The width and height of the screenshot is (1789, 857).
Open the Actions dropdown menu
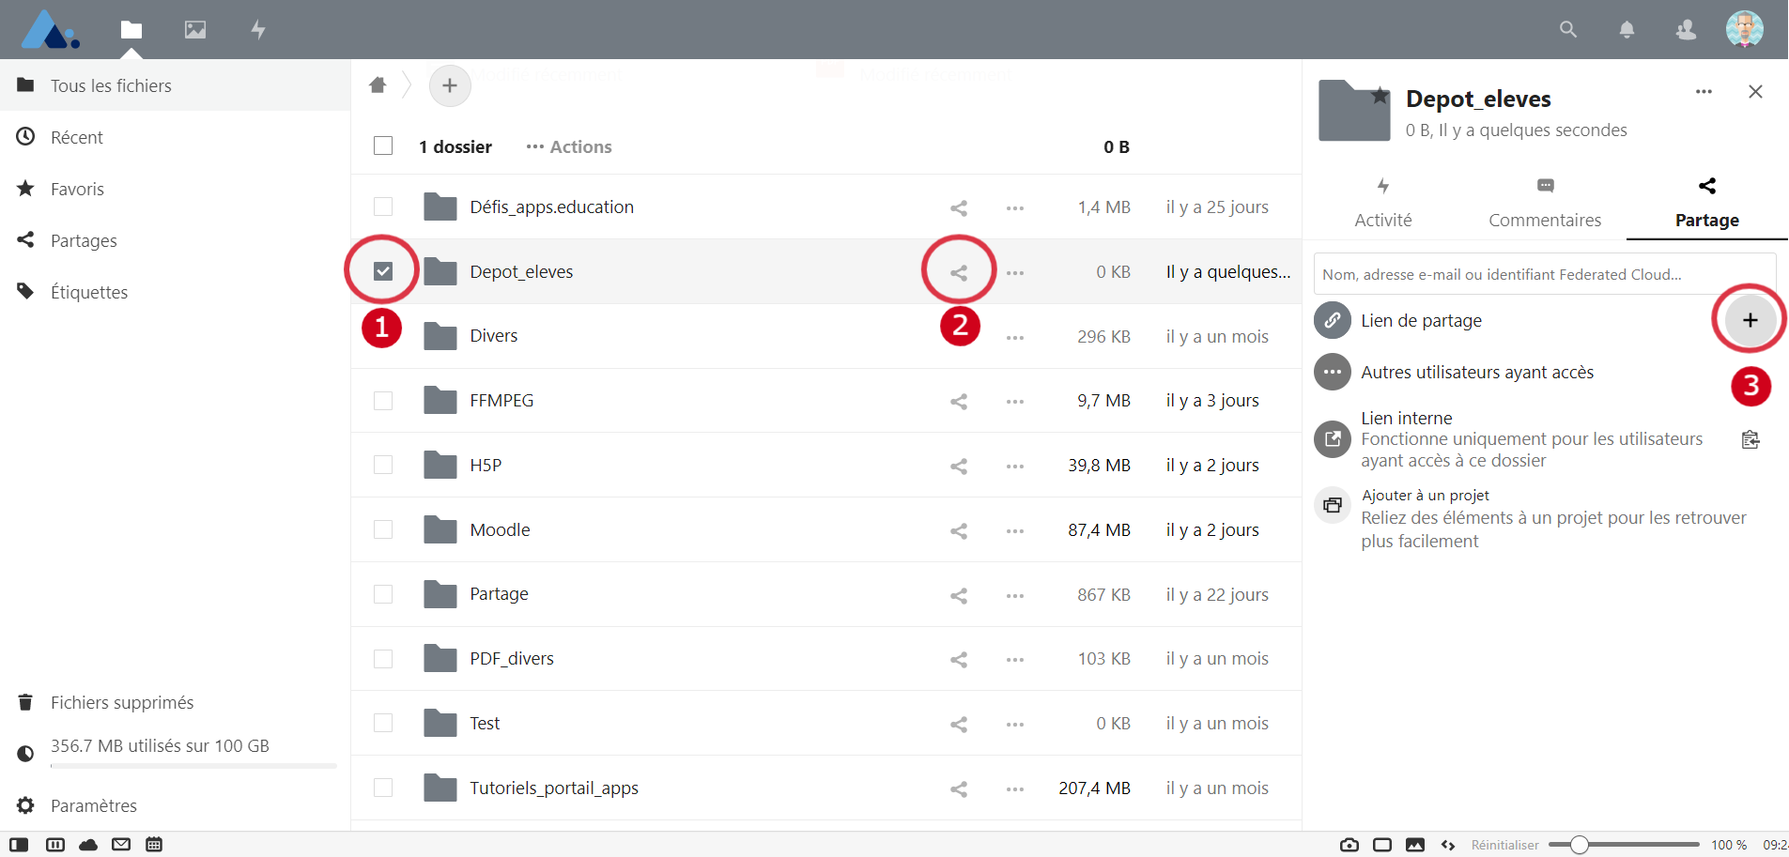(569, 146)
